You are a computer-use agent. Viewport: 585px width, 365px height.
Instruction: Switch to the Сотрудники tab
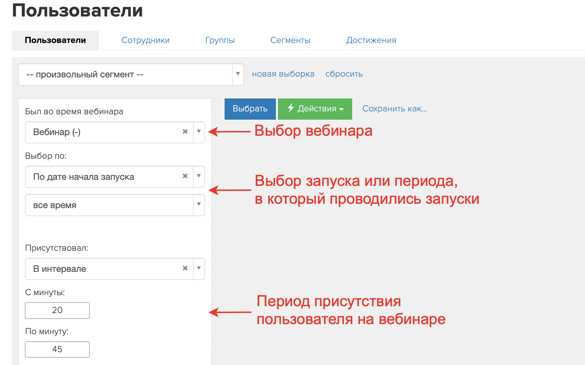pos(145,40)
